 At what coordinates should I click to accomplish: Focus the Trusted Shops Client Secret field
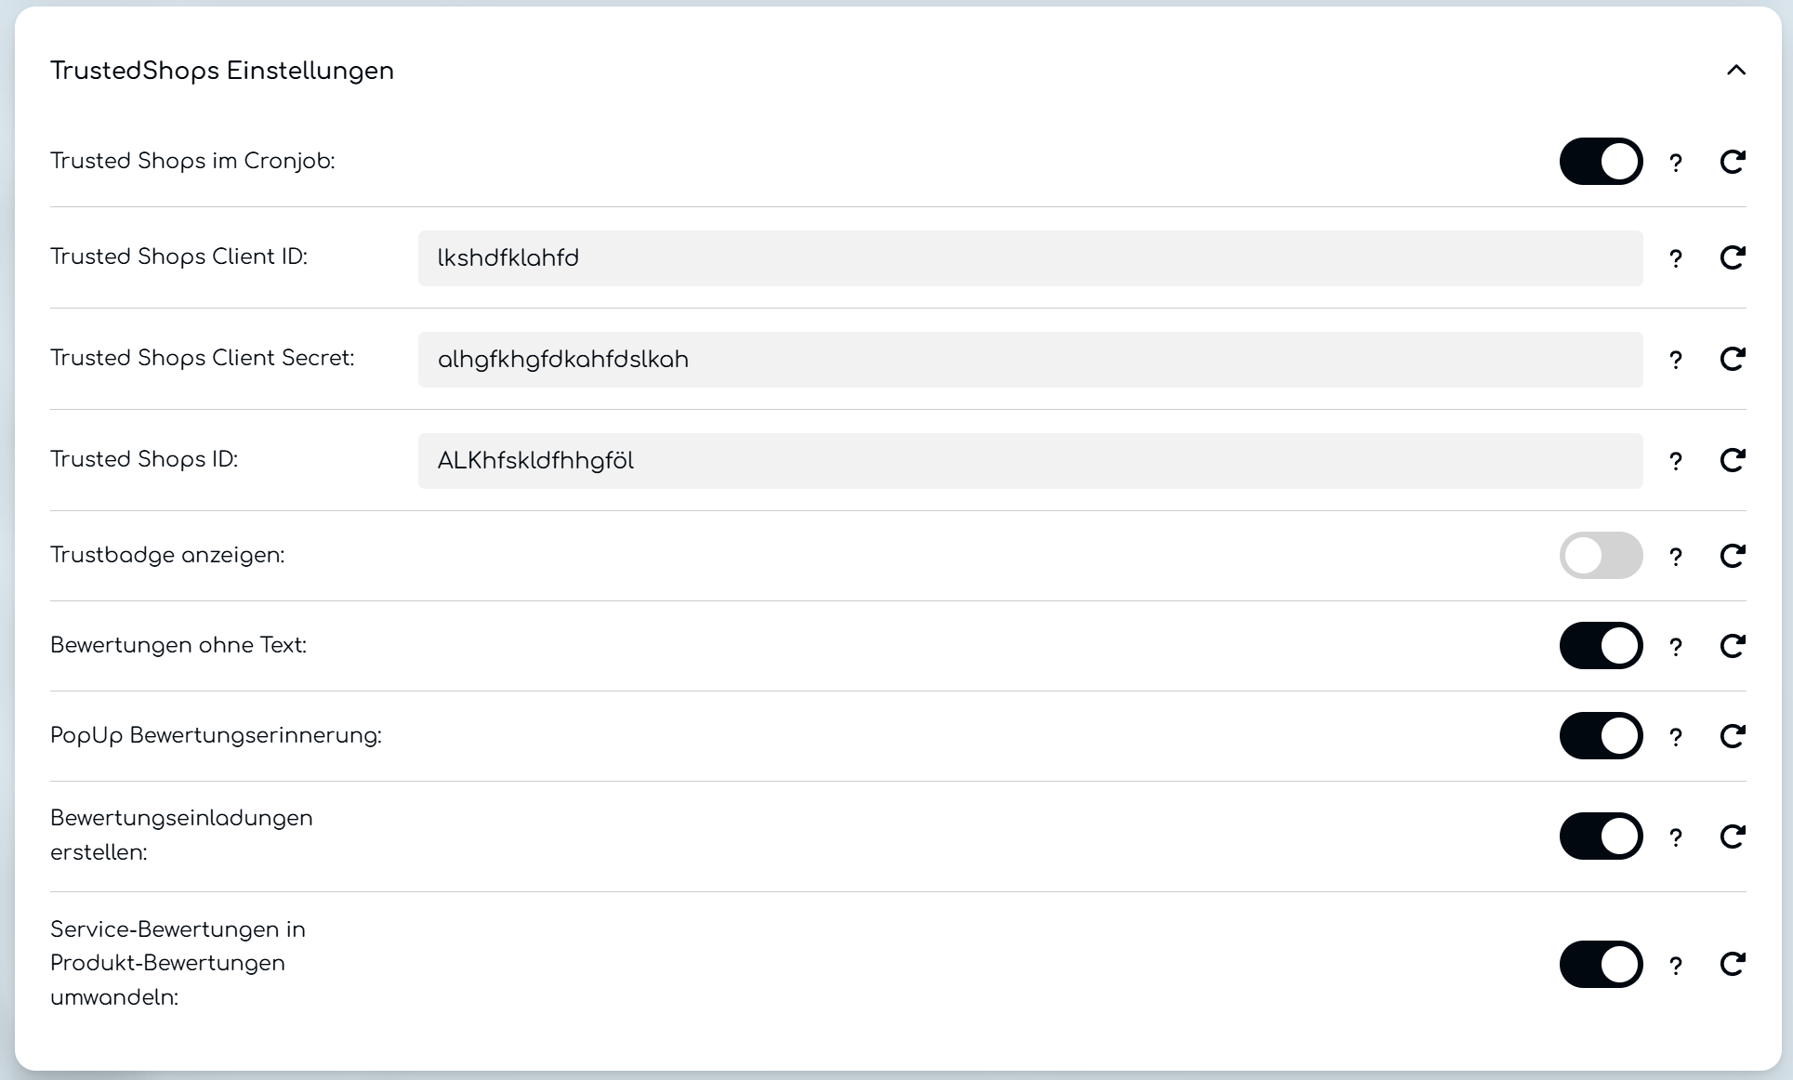1029,360
